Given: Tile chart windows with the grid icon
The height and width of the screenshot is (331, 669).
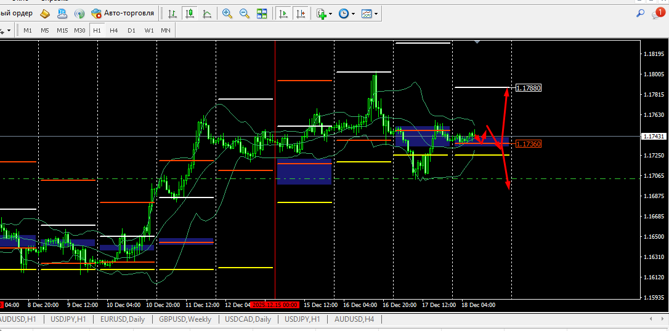Looking at the screenshot, I should [262, 14].
